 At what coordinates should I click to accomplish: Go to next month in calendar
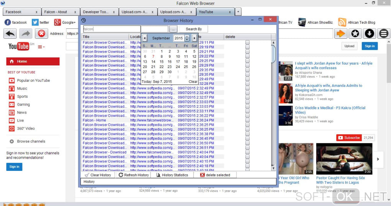194,38
